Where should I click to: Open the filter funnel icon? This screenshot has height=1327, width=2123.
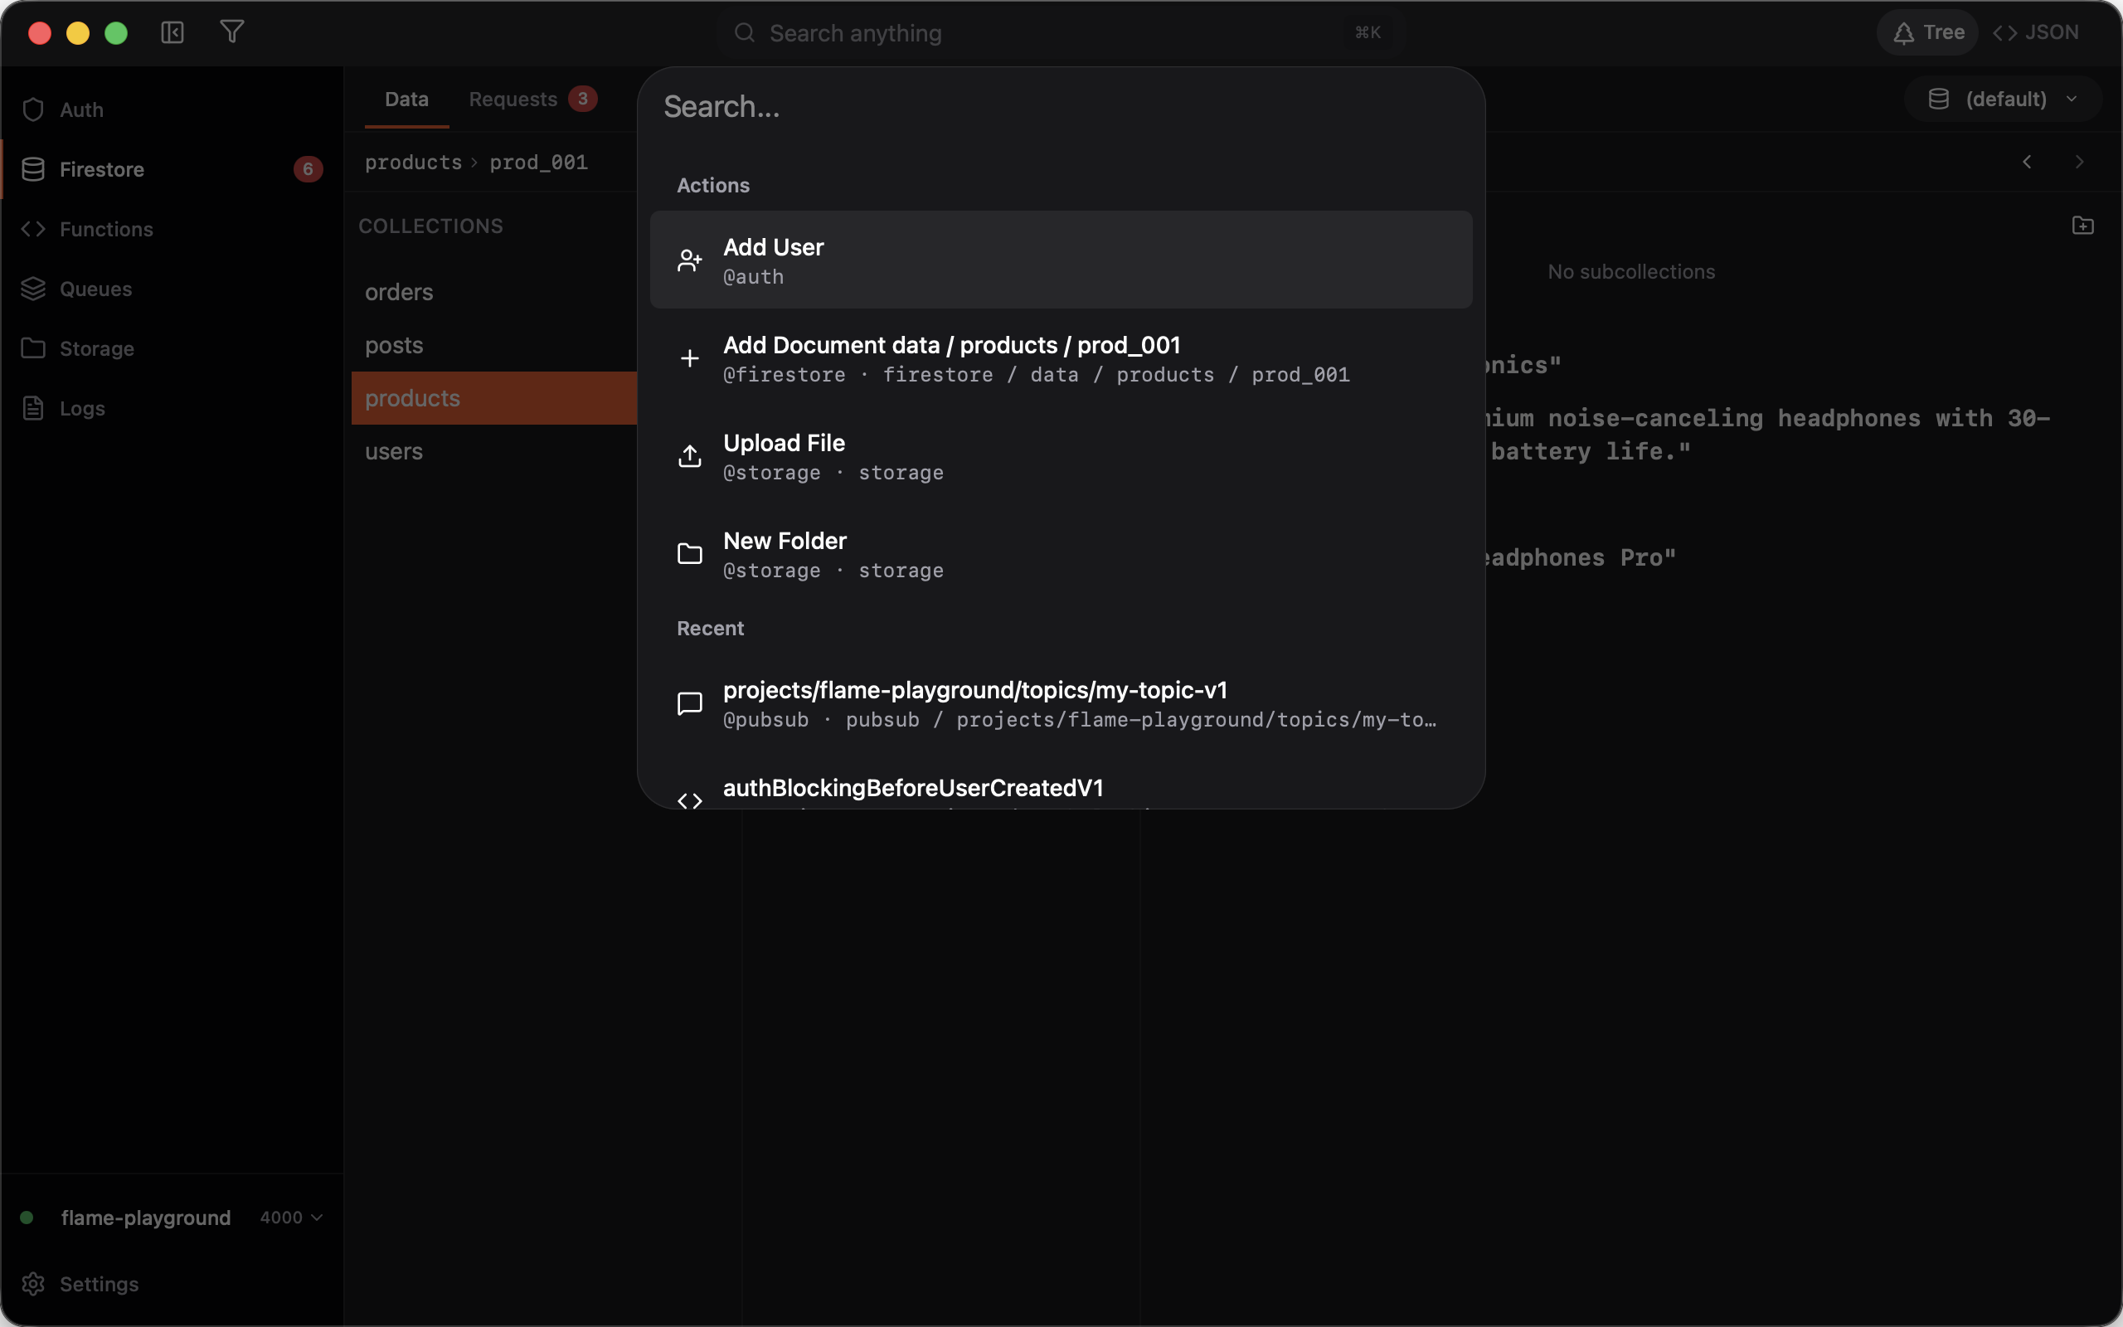[231, 32]
